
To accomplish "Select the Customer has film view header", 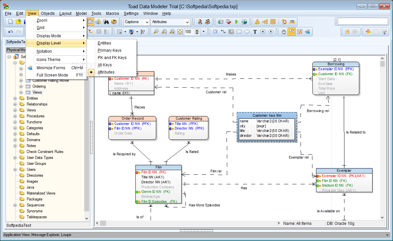I will pyautogui.click(x=267, y=115).
